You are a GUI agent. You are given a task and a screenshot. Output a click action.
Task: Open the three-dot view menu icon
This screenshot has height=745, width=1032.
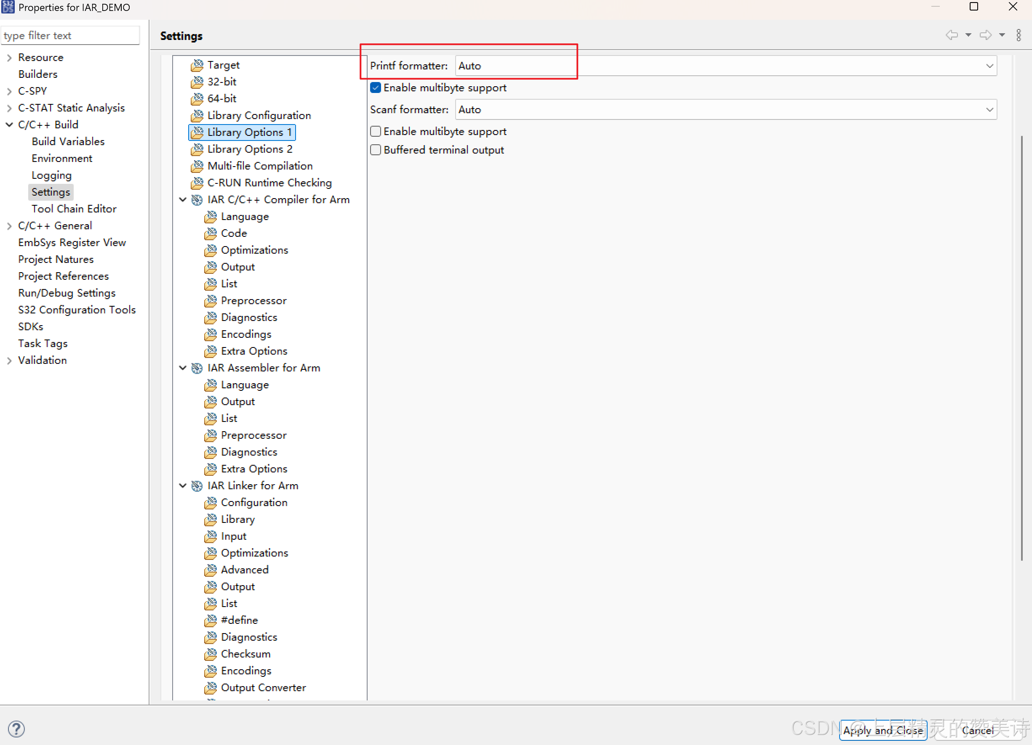(x=1019, y=34)
